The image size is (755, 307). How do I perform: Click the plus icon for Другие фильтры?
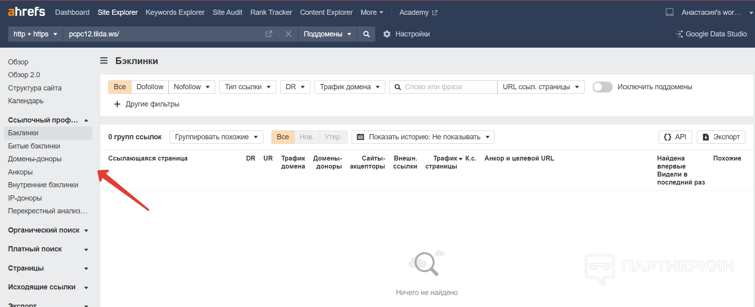[117, 104]
